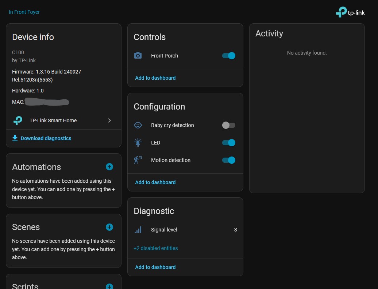Click the download arrow icon in Device info

click(x=15, y=138)
